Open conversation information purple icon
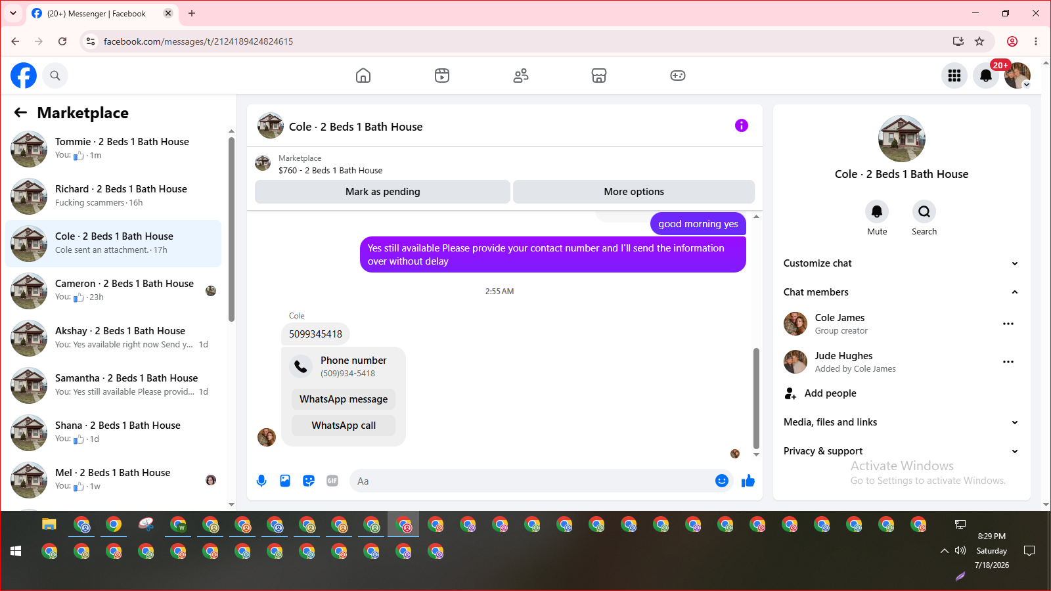The width and height of the screenshot is (1051, 591). click(742, 125)
